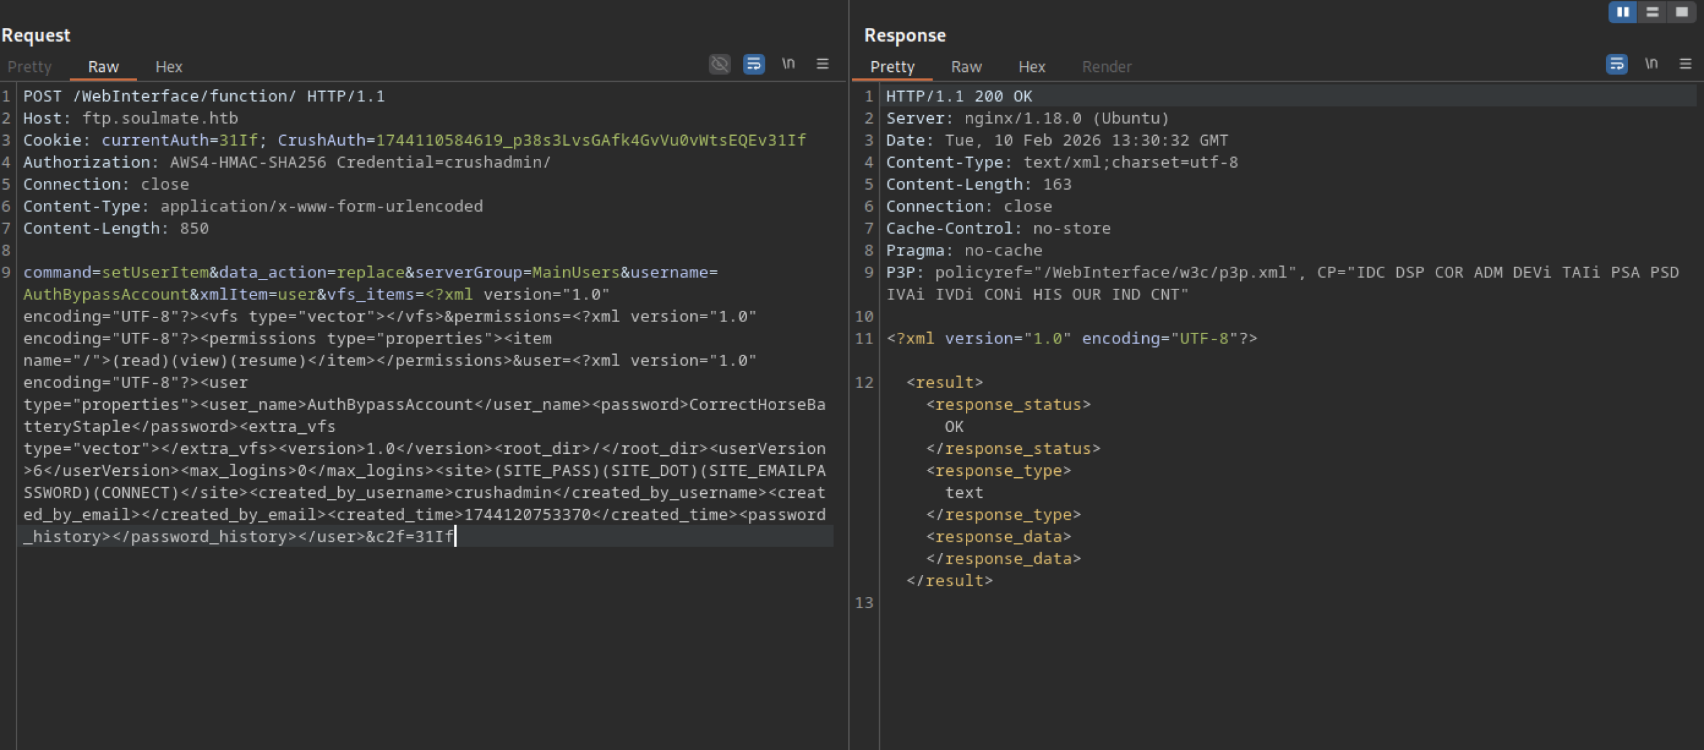The width and height of the screenshot is (1704, 750).
Task: Open the Request pane hamburger options menu
Action: [823, 64]
